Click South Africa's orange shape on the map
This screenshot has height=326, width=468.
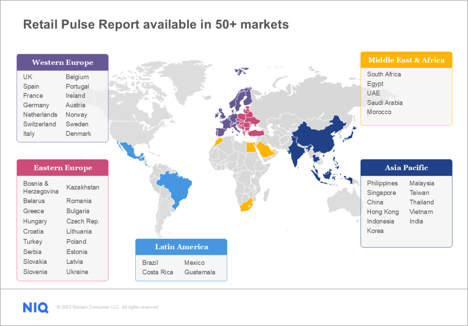pos(247,206)
